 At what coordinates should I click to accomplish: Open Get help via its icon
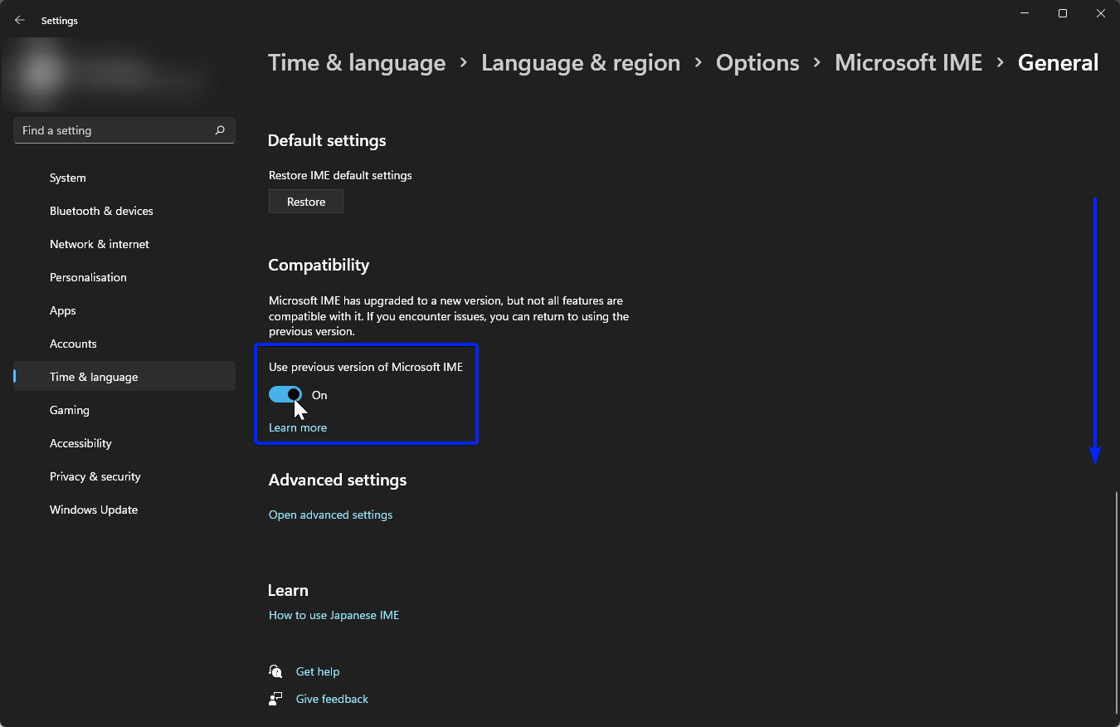point(275,671)
